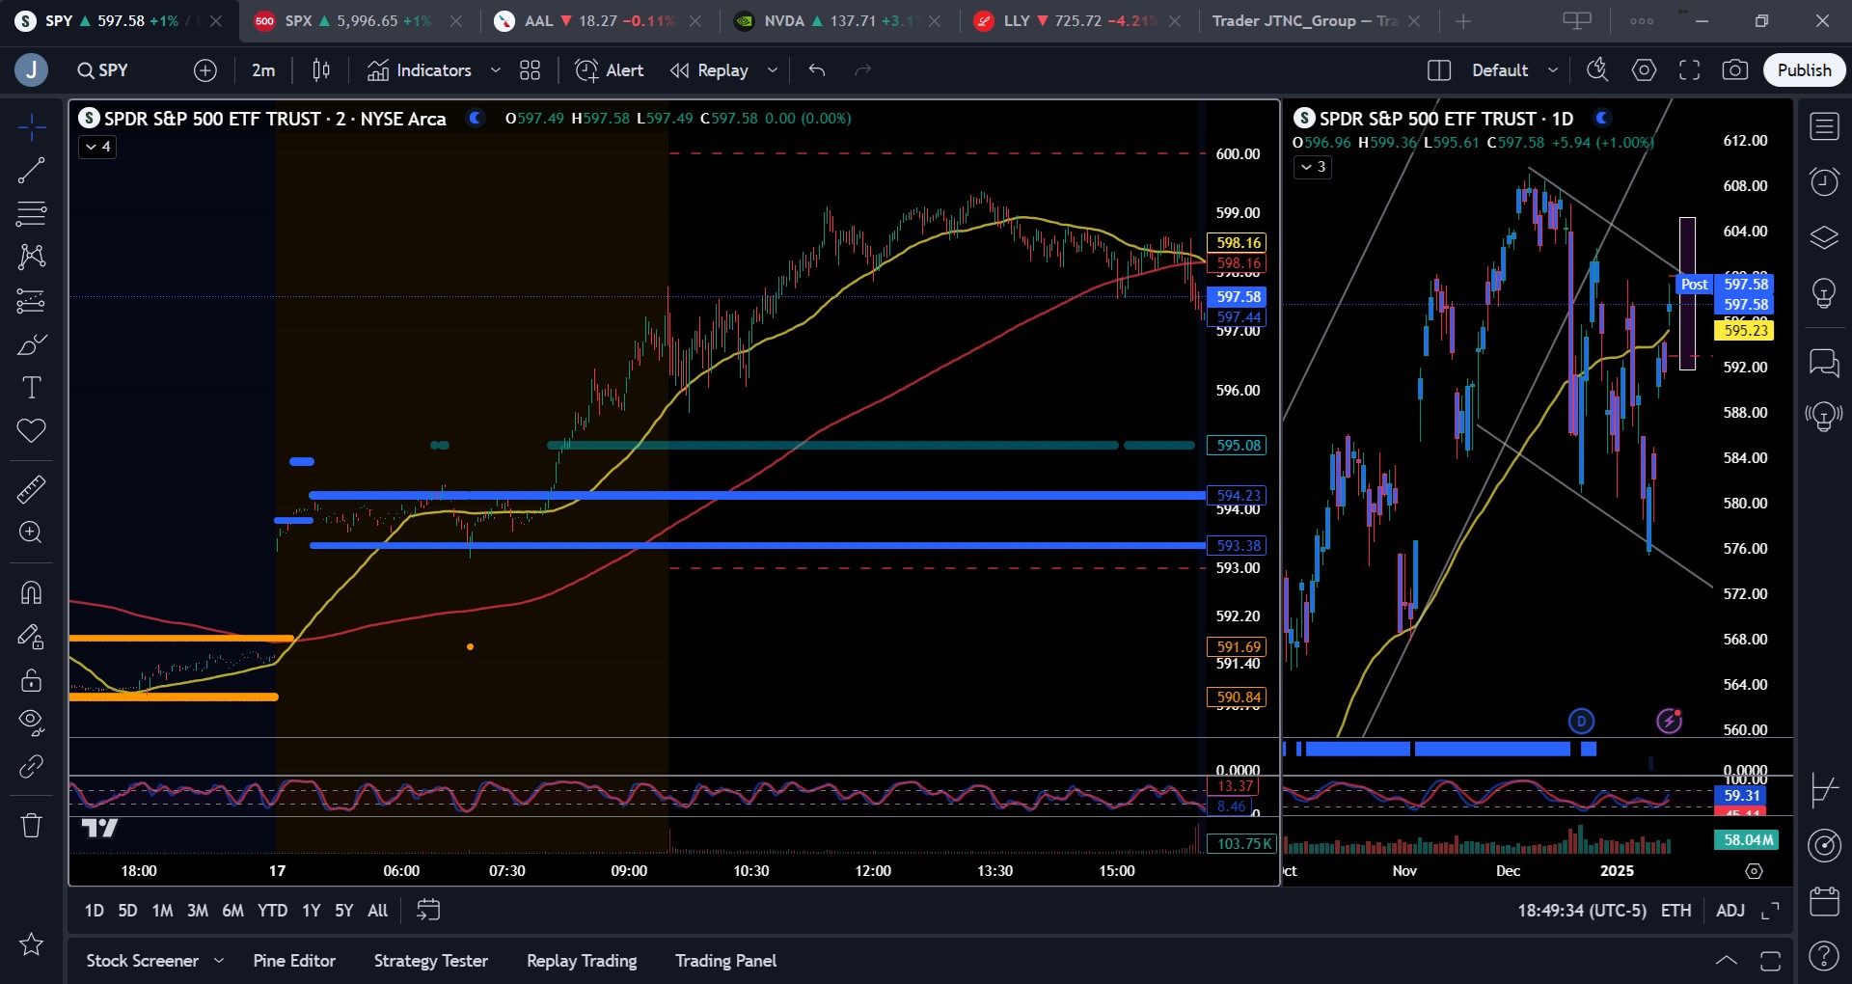Hide all drawings with eye icon
The height and width of the screenshot is (984, 1852).
(x=31, y=722)
